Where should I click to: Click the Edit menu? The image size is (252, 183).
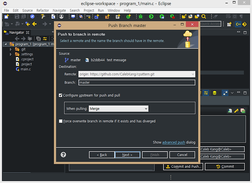coord(16,10)
